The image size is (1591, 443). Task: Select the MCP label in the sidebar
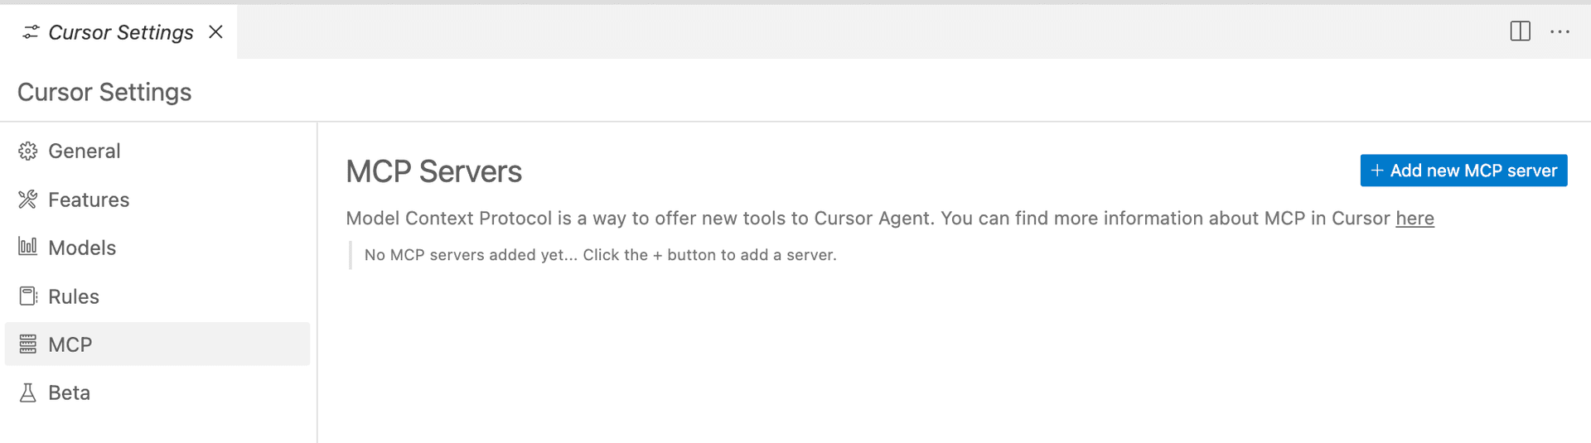70,344
